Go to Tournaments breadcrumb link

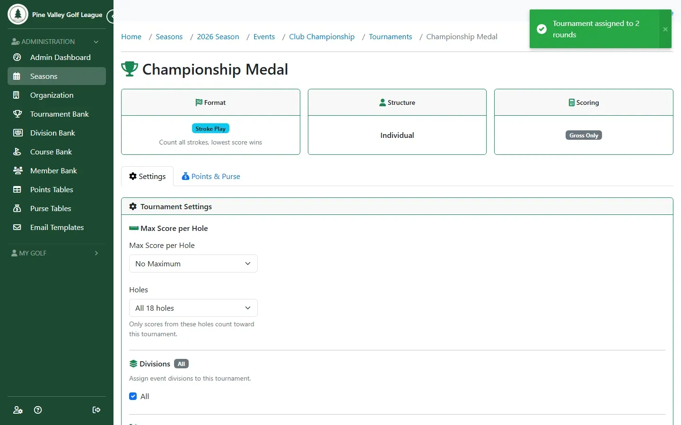click(391, 36)
